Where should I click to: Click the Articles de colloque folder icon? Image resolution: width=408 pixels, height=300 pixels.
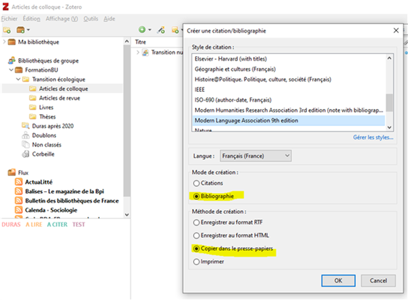pyautogui.click(x=33, y=89)
